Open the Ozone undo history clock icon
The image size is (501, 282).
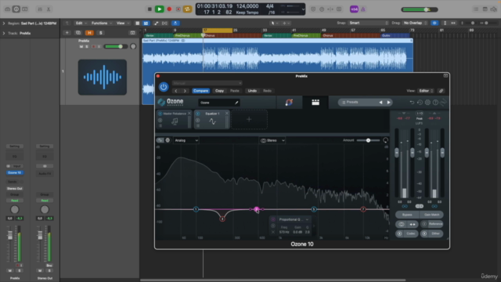420,103
